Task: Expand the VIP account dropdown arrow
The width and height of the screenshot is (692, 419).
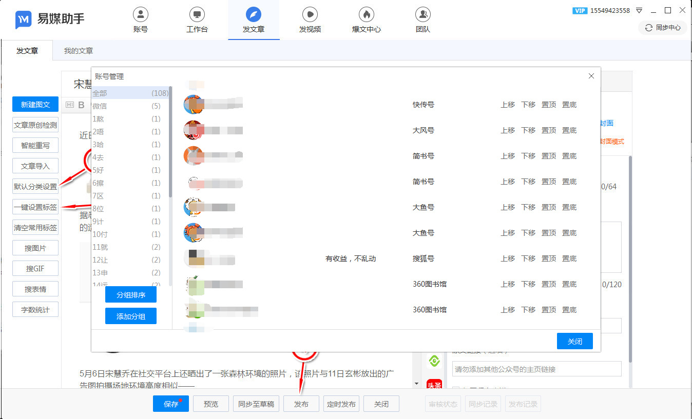Action: coord(639,11)
